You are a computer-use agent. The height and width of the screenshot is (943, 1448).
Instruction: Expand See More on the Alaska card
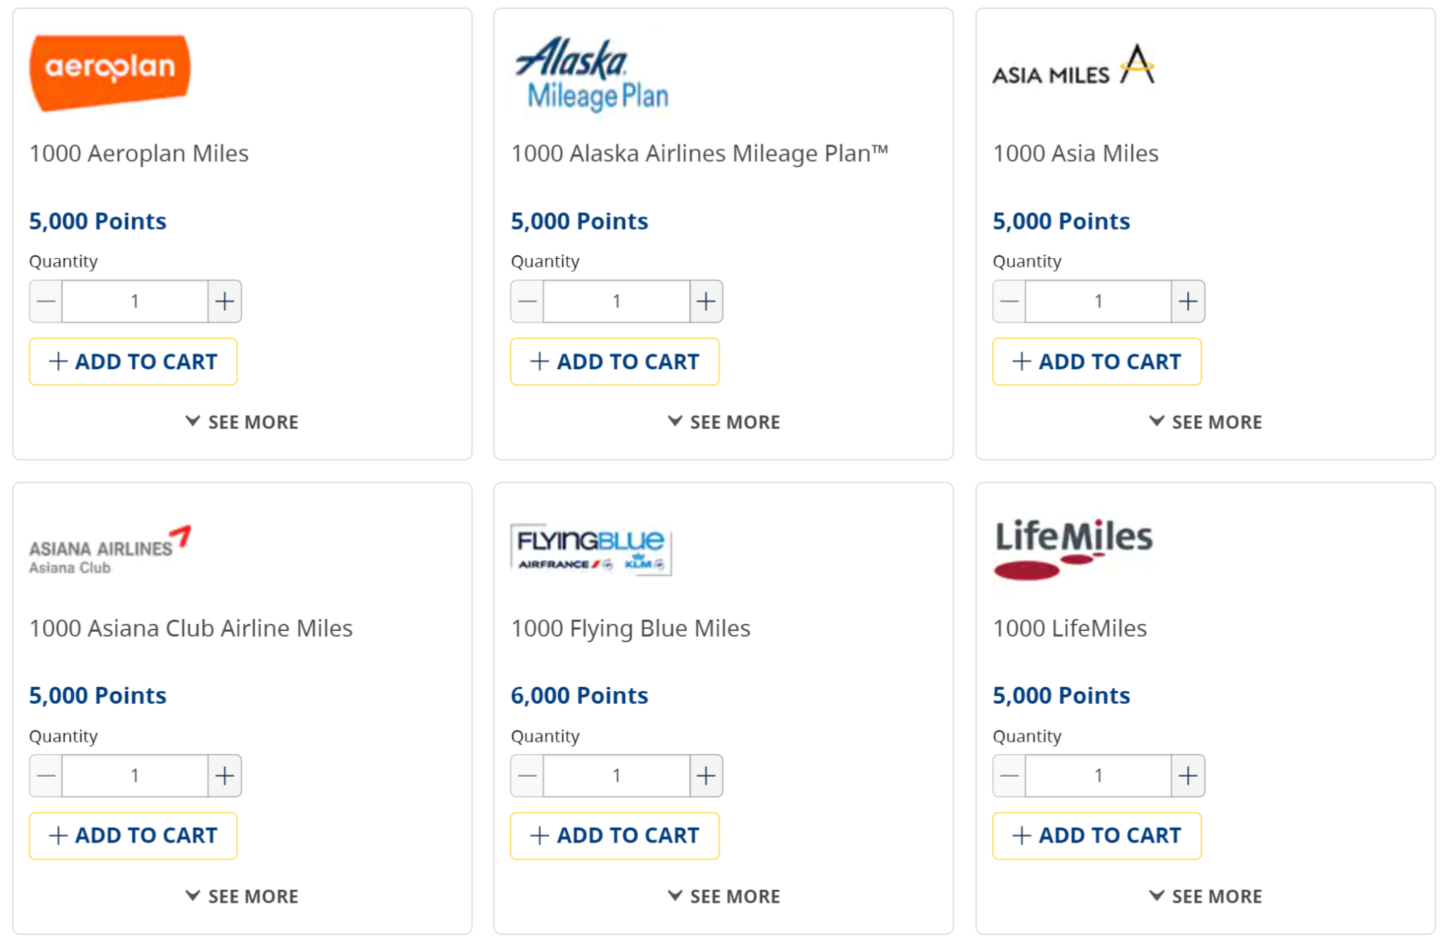tap(724, 422)
